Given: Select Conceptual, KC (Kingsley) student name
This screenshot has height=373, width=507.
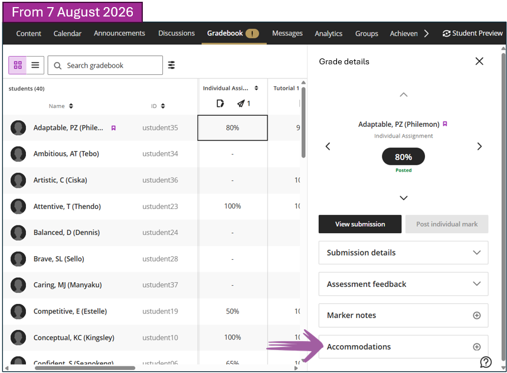Looking at the screenshot, I should (x=74, y=338).
